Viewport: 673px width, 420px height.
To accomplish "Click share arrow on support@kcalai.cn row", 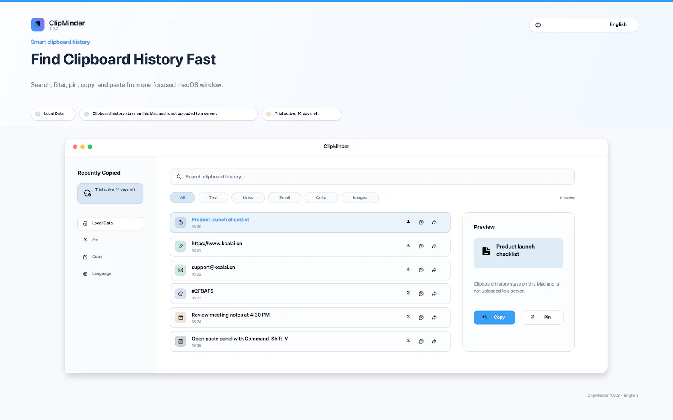I will point(434,270).
